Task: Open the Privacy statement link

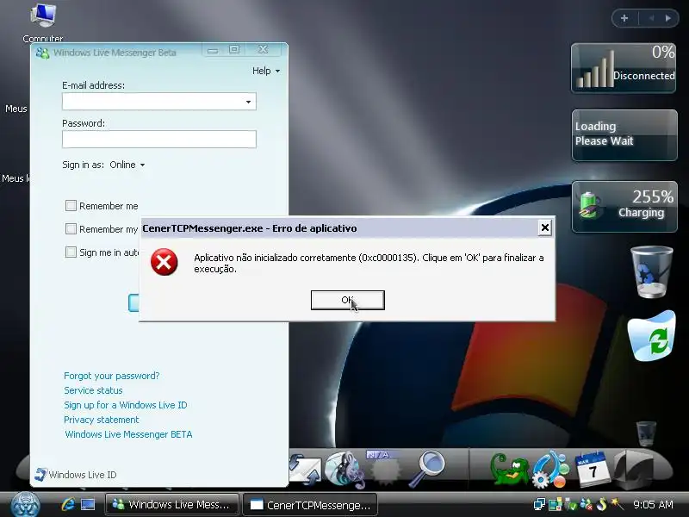Action: point(102,420)
